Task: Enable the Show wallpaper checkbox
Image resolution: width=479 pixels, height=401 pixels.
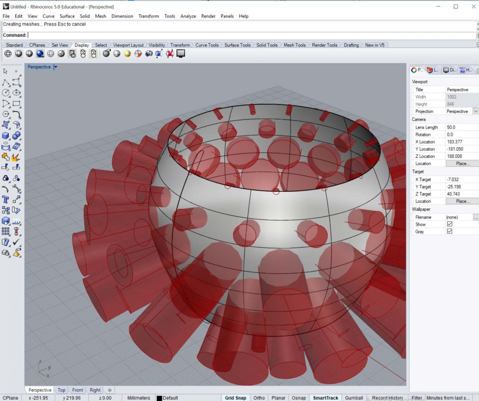Action: point(449,224)
